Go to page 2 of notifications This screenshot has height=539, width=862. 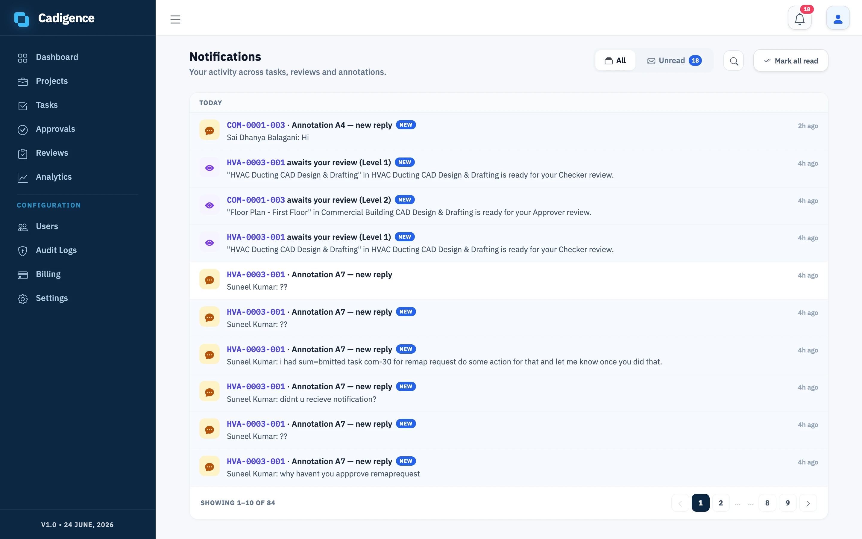click(x=721, y=503)
